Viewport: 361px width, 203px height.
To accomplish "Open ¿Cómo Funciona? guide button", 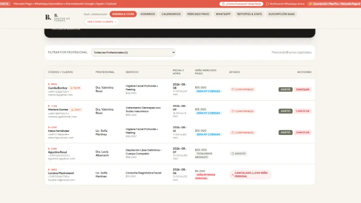I will 241,4.
